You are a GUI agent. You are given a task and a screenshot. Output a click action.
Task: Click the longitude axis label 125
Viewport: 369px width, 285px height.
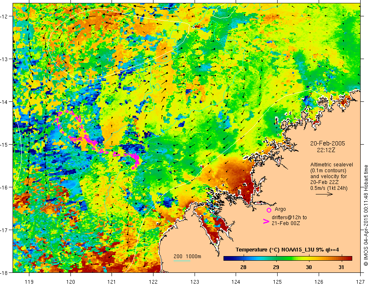point(278,282)
